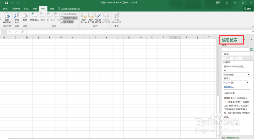Click the vertical scrollbar down arrow
The height and width of the screenshot is (139, 254).
point(218,137)
